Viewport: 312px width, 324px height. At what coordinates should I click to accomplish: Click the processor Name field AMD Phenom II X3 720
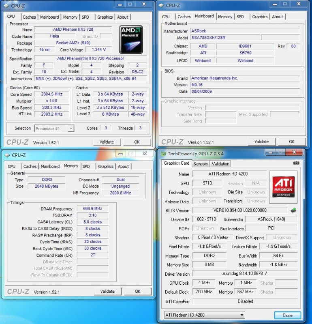[x=73, y=29]
